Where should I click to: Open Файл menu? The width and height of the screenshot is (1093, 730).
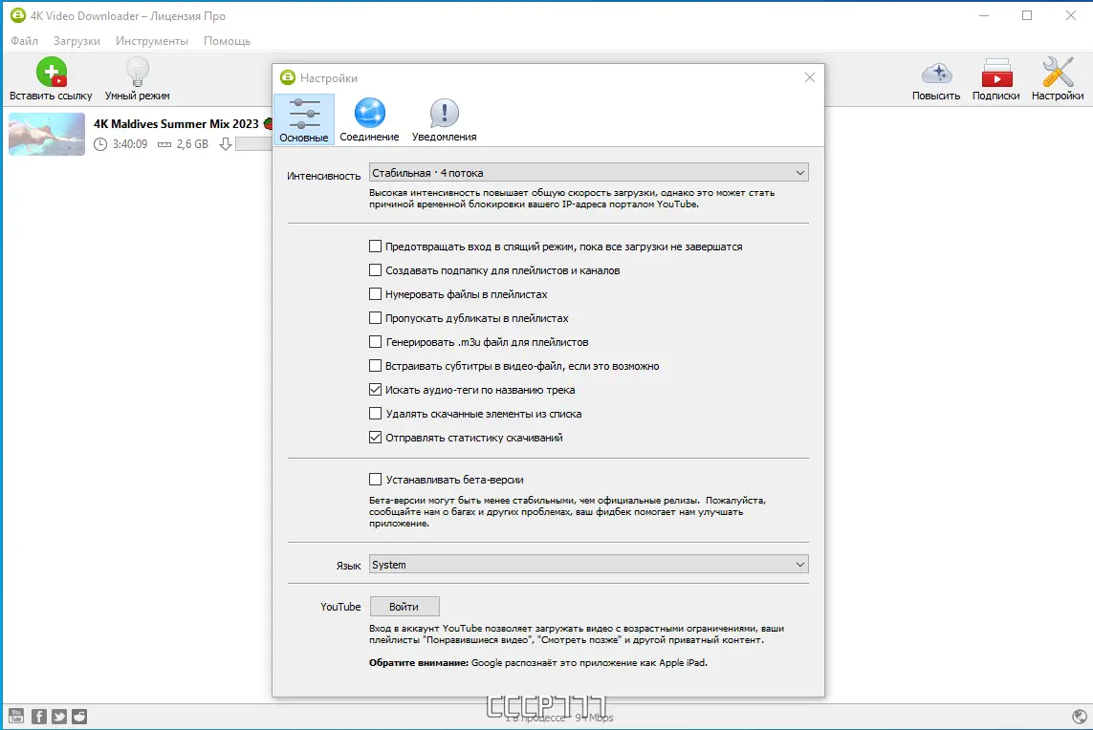click(x=25, y=41)
